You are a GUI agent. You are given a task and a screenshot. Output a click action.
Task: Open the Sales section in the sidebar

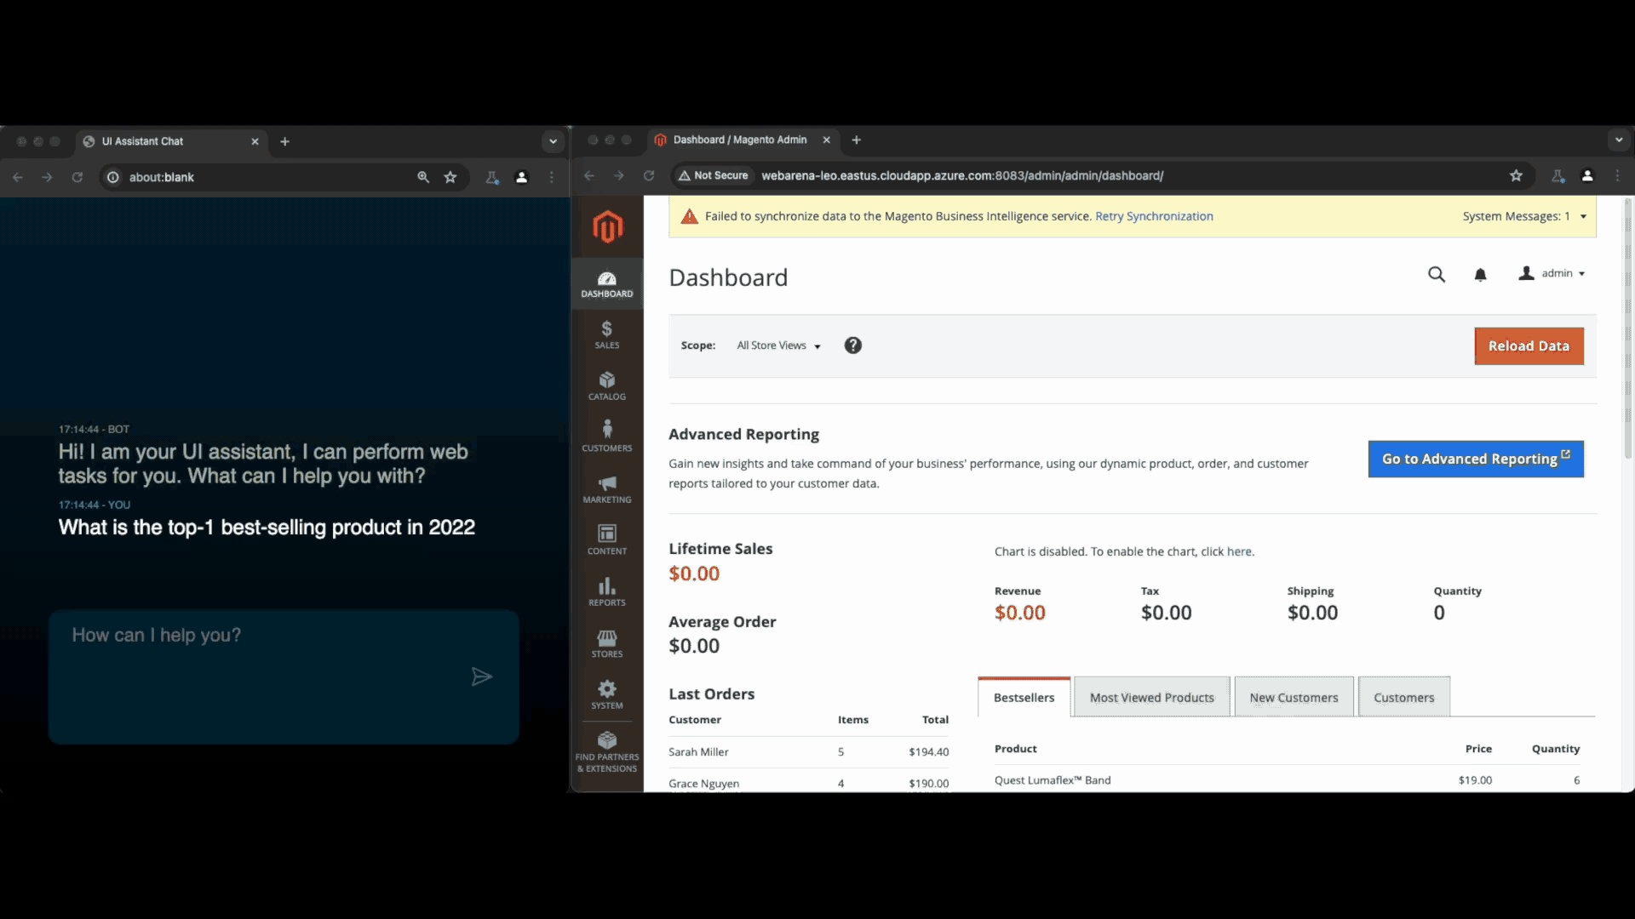click(x=606, y=334)
